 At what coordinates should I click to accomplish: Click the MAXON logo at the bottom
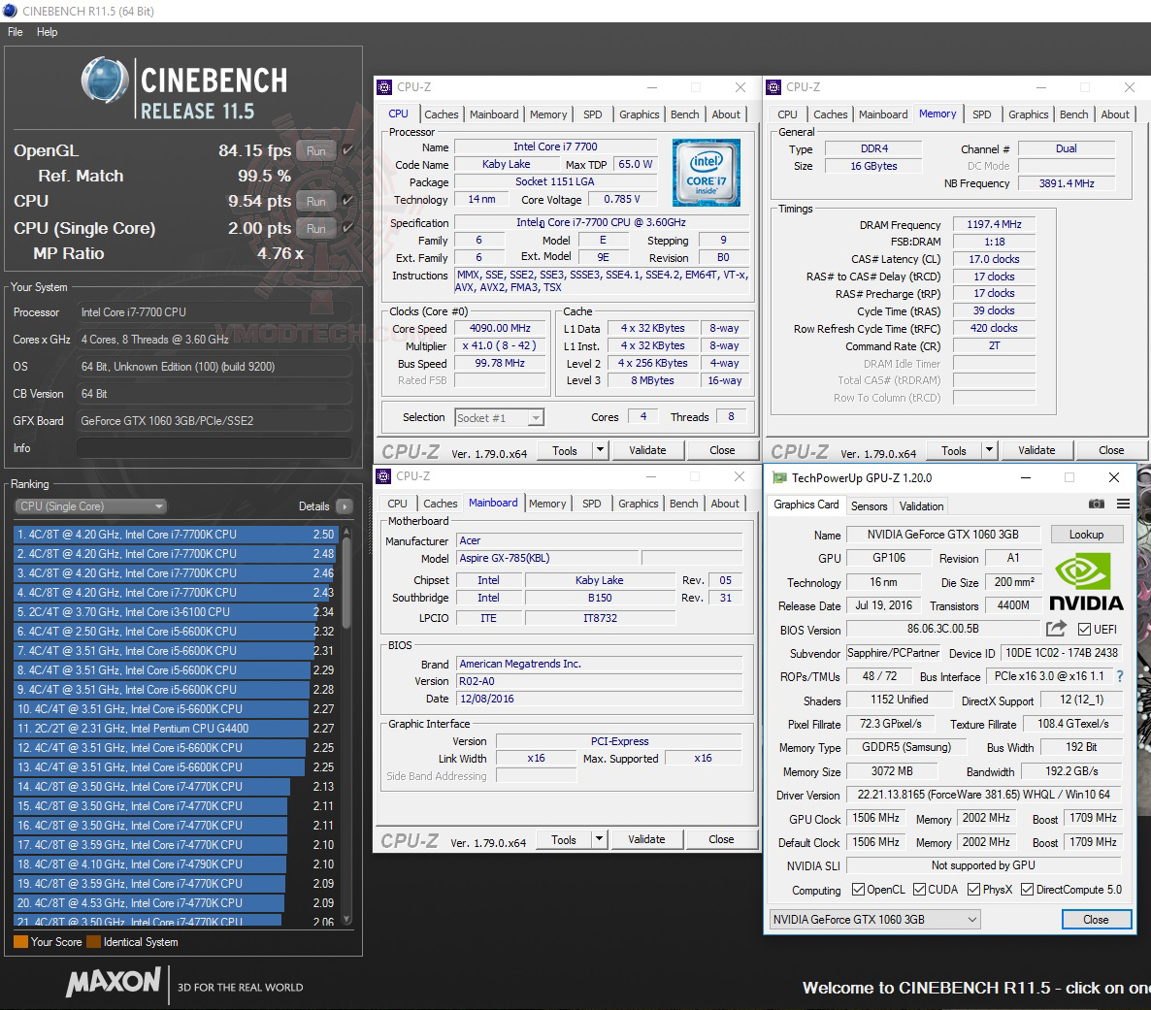click(x=113, y=982)
